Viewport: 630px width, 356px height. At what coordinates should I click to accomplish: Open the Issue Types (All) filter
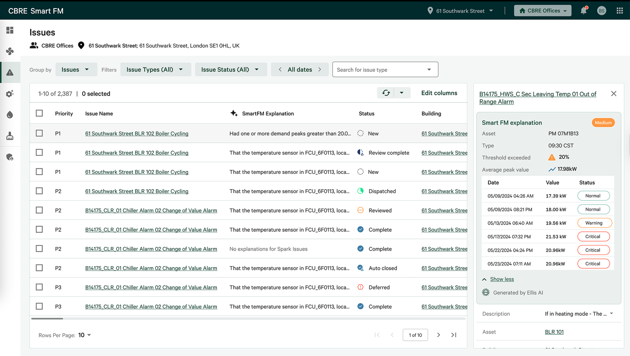156,70
